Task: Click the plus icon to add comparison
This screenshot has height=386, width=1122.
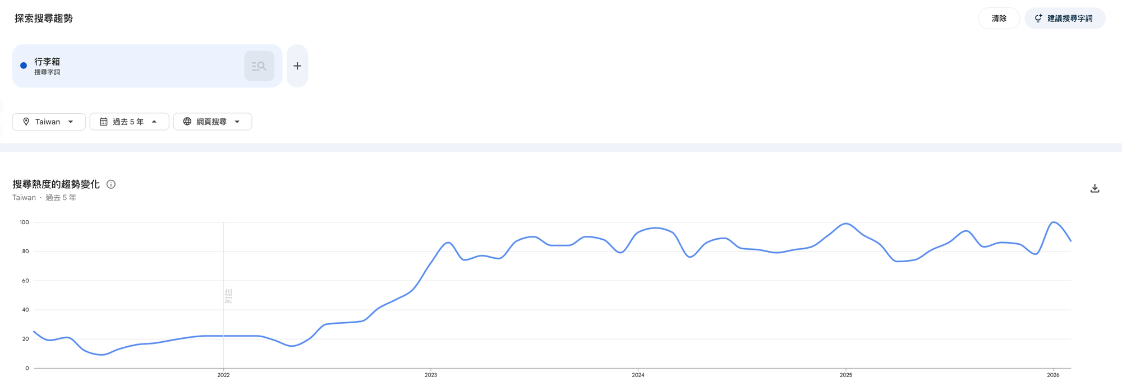Action: 297,66
